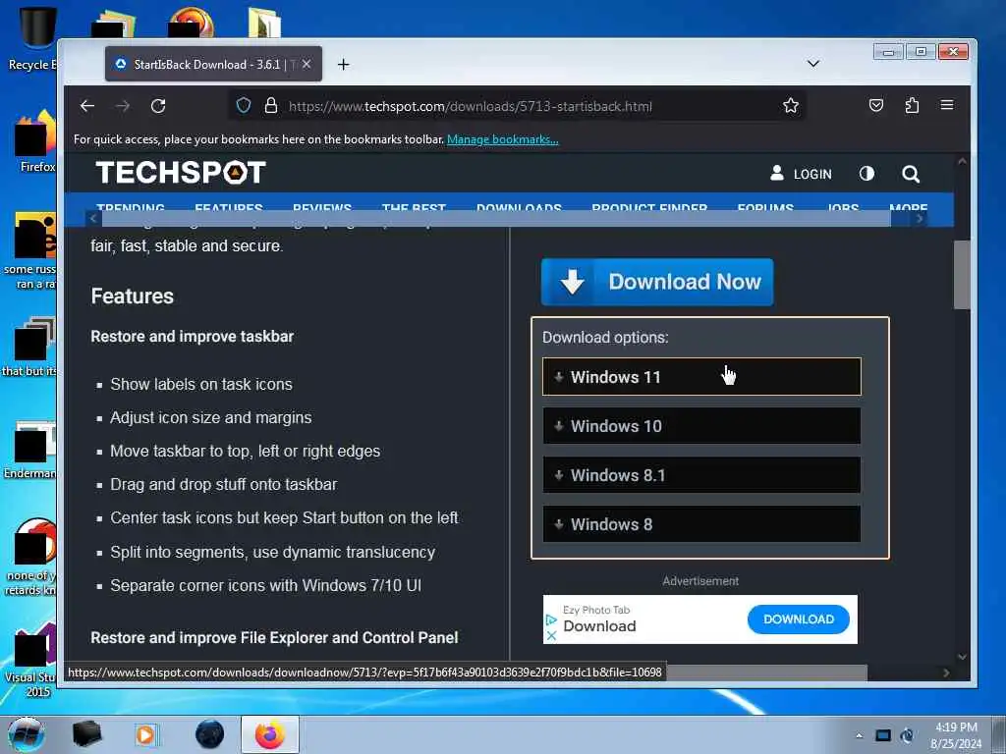Screen dimensions: 1006x754
Task: Click the taskbar clock 4:19 PM
Action: click(956, 727)
